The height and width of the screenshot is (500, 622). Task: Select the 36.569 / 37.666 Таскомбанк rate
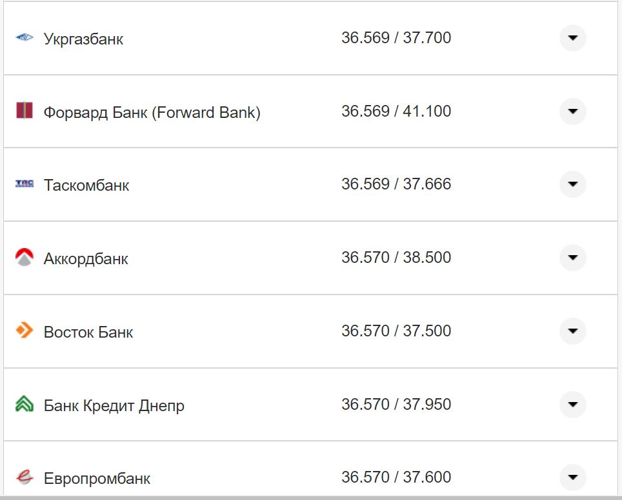397,184
